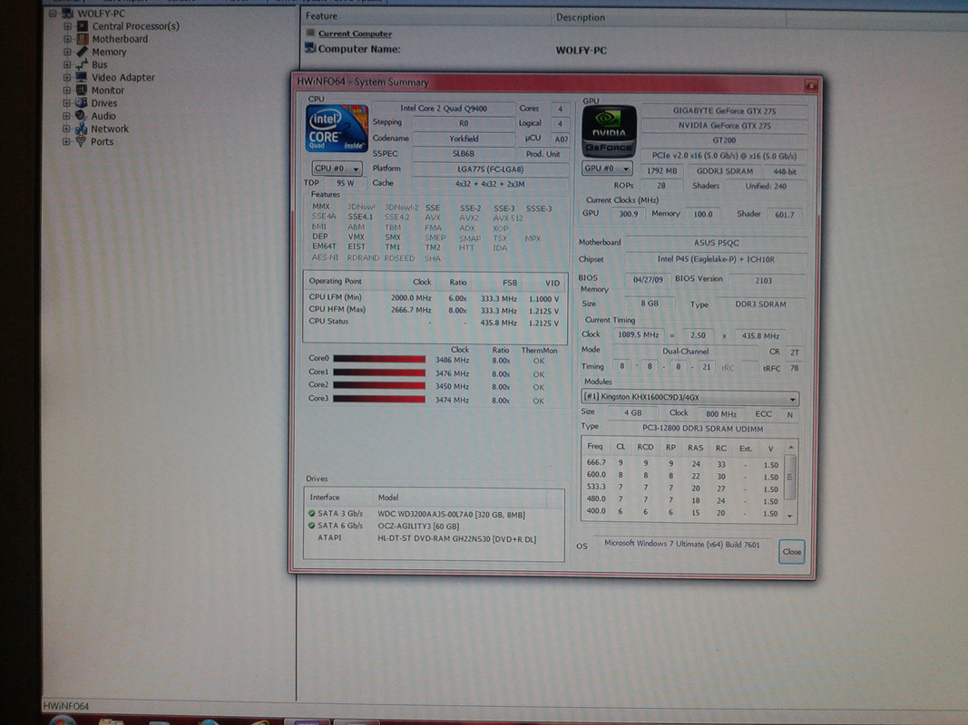Click the Model column header in Drives
The height and width of the screenshot is (725, 968).
(461, 497)
